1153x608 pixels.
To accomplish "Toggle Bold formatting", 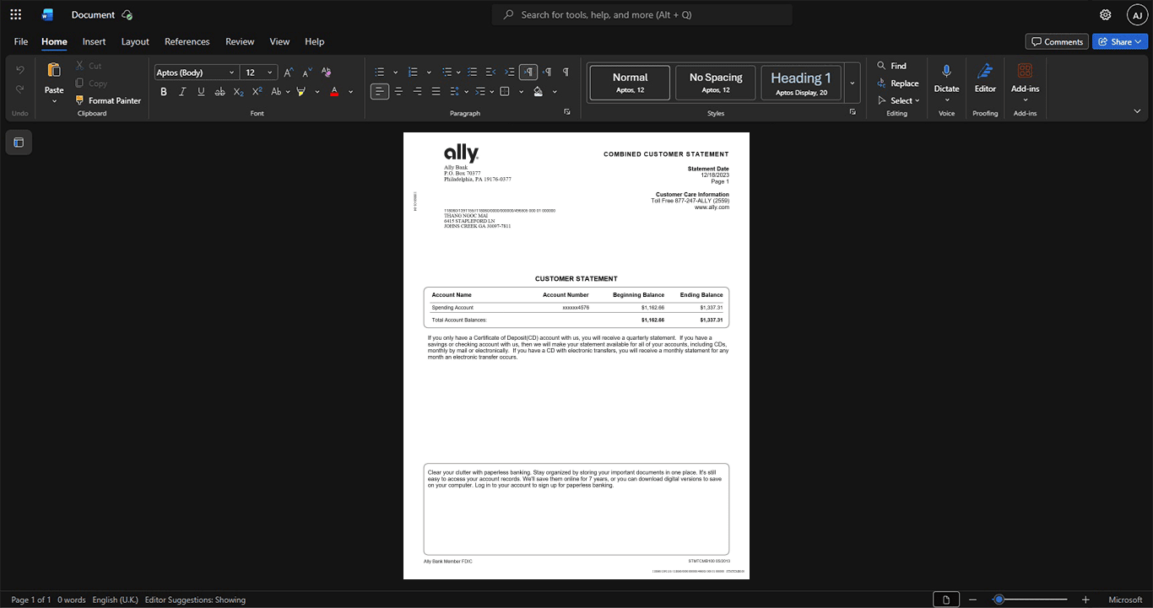I will [164, 91].
